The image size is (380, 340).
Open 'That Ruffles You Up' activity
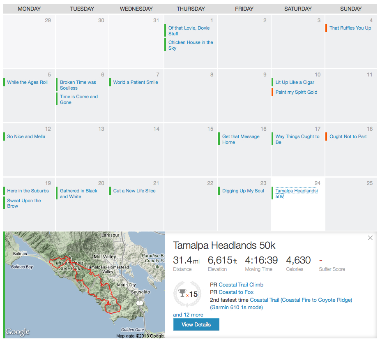click(x=350, y=28)
